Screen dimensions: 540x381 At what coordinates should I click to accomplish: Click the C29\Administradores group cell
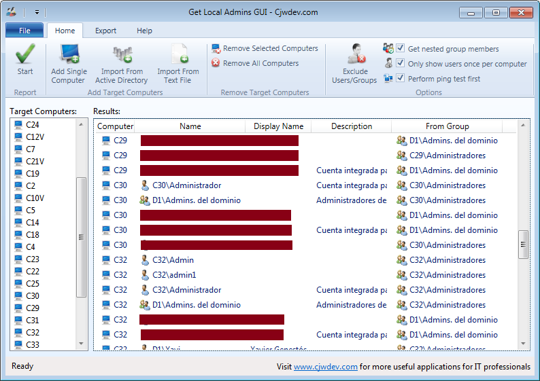pyautogui.click(x=448, y=156)
